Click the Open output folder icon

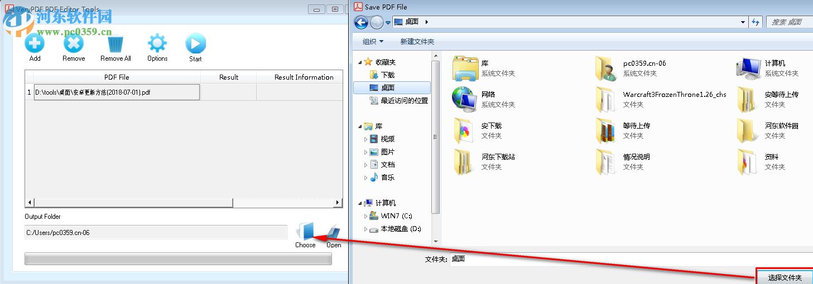point(333,231)
